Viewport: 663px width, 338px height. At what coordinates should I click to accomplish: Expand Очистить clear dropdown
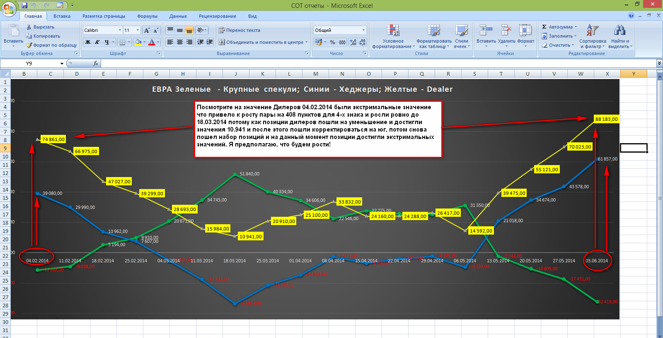tap(573, 45)
